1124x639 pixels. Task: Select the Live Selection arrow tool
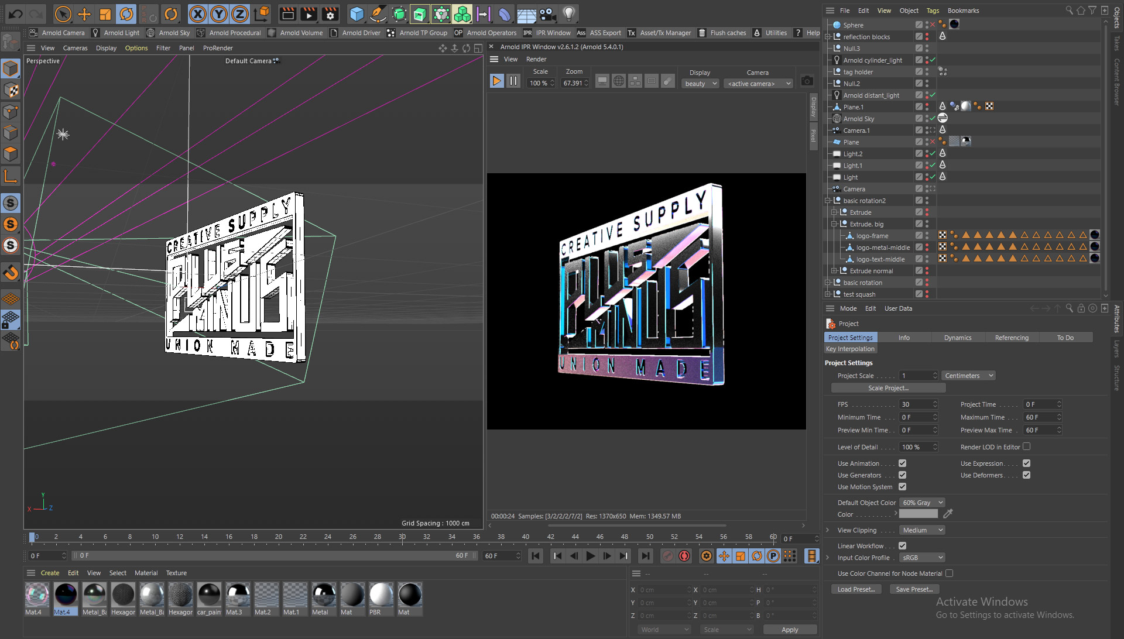63,14
